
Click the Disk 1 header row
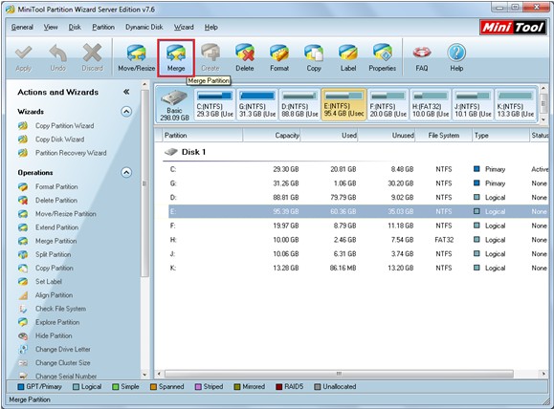click(355, 152)
